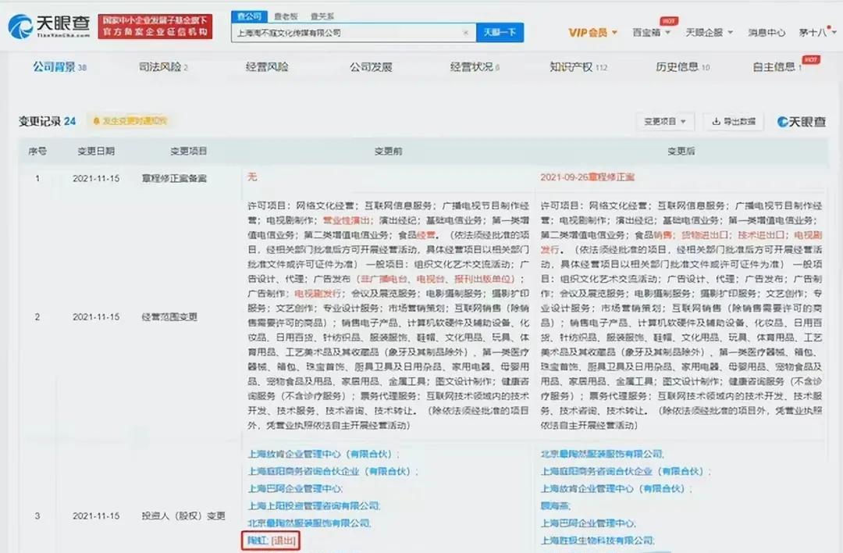Select the 经营风险 tab
This screenshot has height=553, width=843.
coord(267,67)
